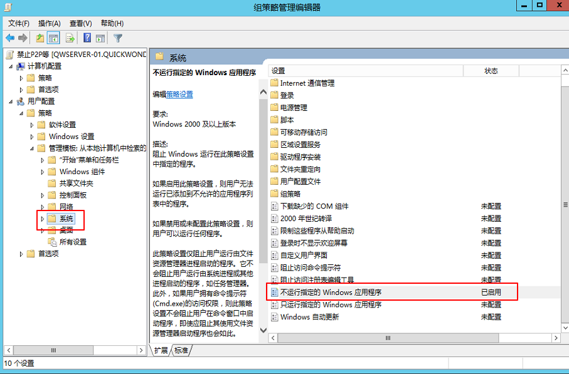Click the Up one level folder icon
Image resolution: width=569 pixels, height=374 pixels.
[x=40, y=38]
